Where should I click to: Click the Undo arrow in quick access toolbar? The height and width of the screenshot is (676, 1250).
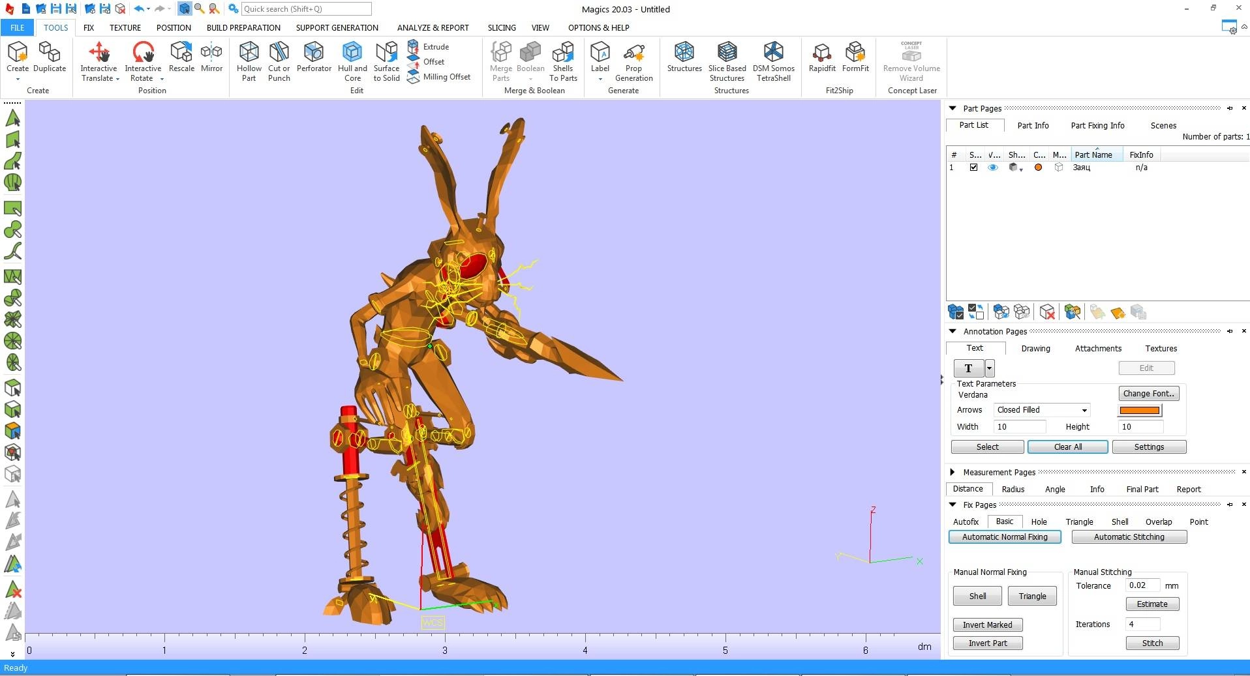(138, 9)
